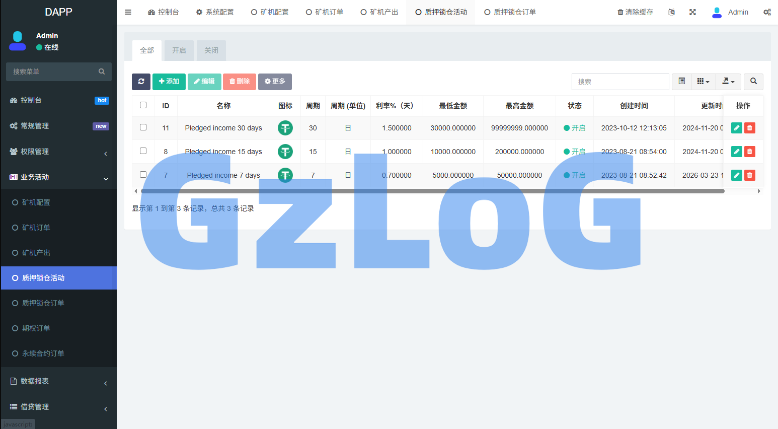778x429 pixels.
Task: Click the 更多 button in table toolbar
Action: tap(275, 82)
